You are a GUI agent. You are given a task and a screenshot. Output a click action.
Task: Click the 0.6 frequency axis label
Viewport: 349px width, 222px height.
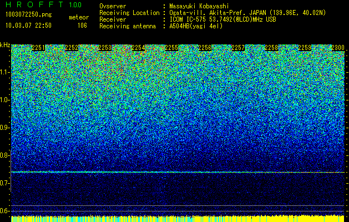click(x=4, y=211)
